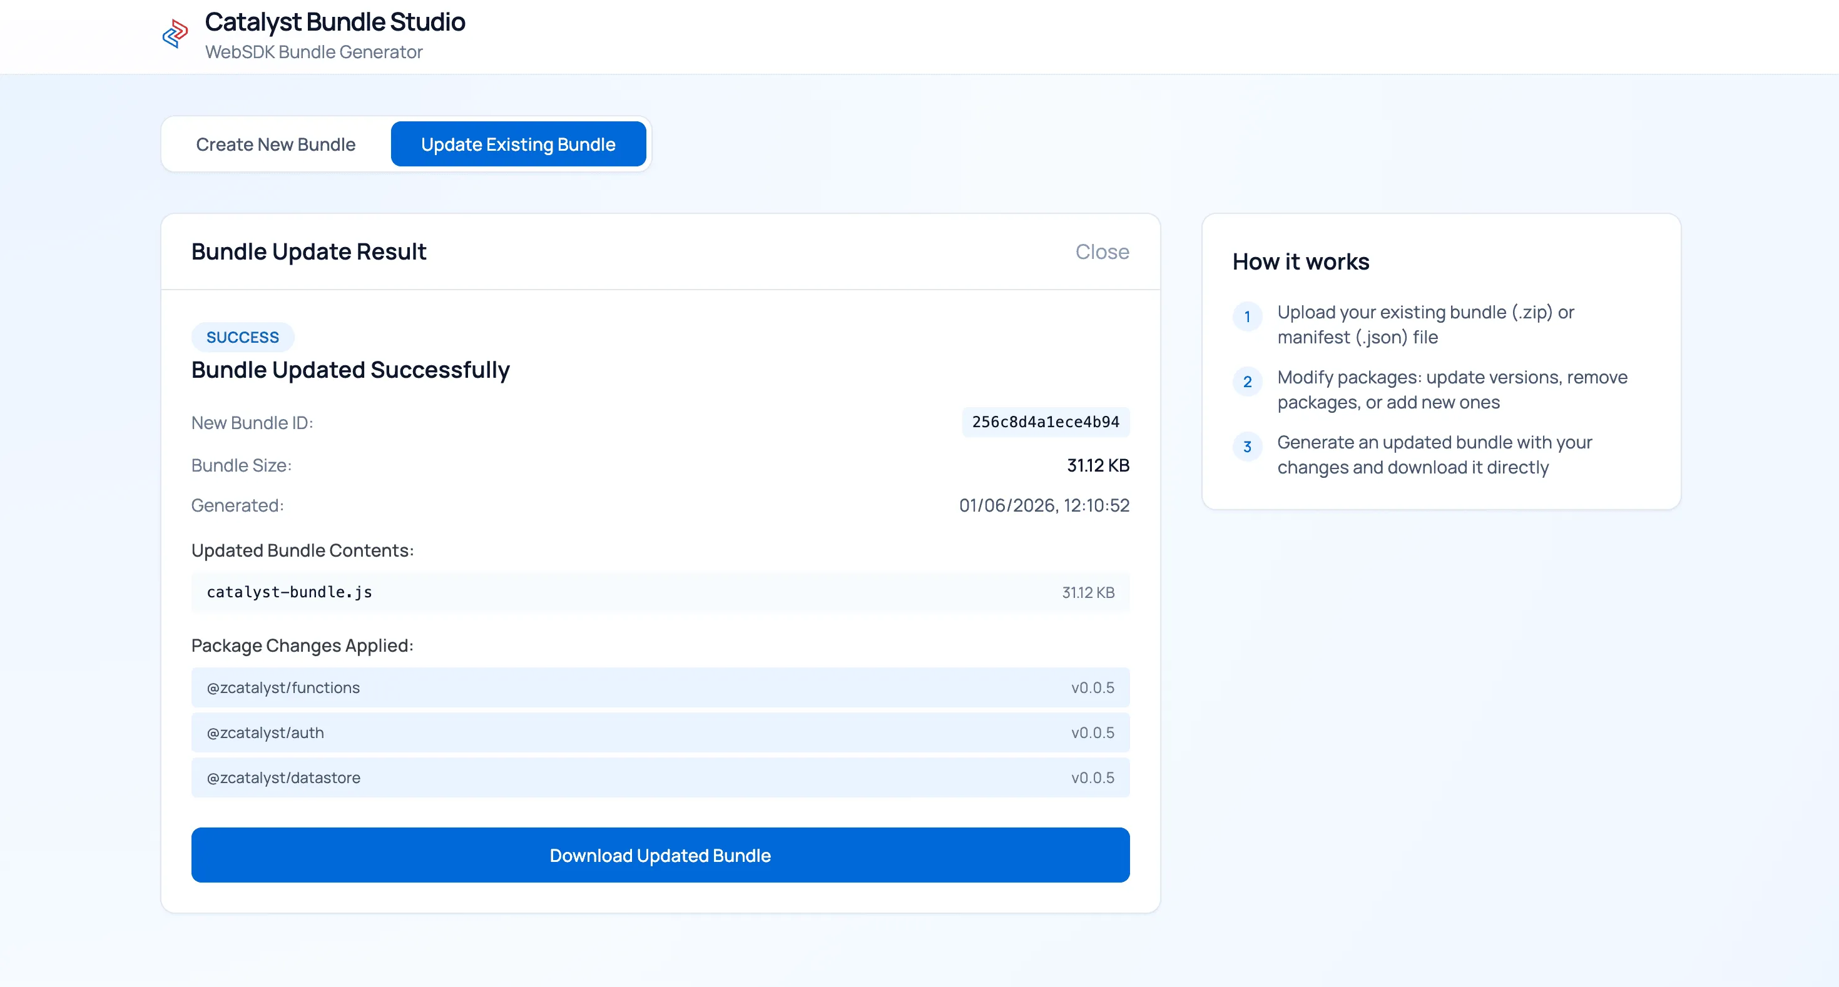
Task: Click the @zcatalyst/auth package row
Action: point(660,732)
